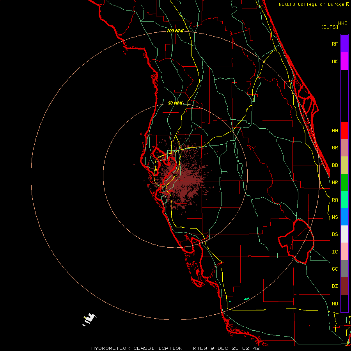Click the small green rain echo in south

(246, 299)
